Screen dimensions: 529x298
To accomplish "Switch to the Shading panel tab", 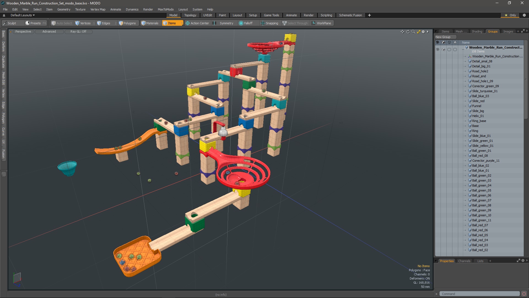I will (x=477, y=31).
